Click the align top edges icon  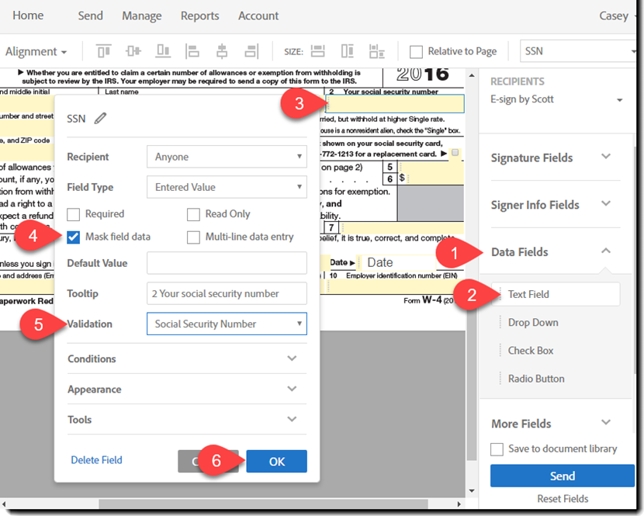(x=103, y=51)
